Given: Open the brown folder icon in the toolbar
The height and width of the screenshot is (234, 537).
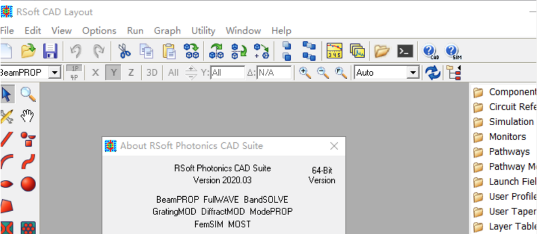Looking at the screenshot, I should pyautogui.click(x=381, y=51).
